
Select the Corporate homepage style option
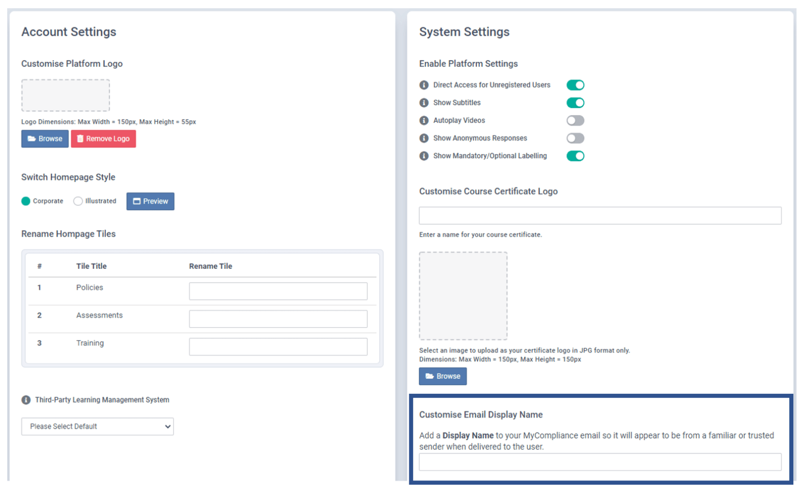click(26, 201)
